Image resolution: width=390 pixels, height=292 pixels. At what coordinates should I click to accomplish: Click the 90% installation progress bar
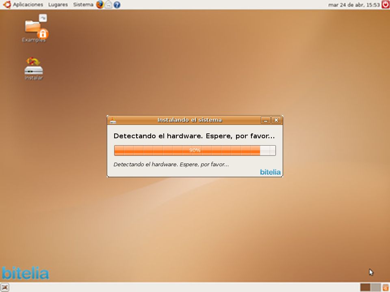point(195,150)
